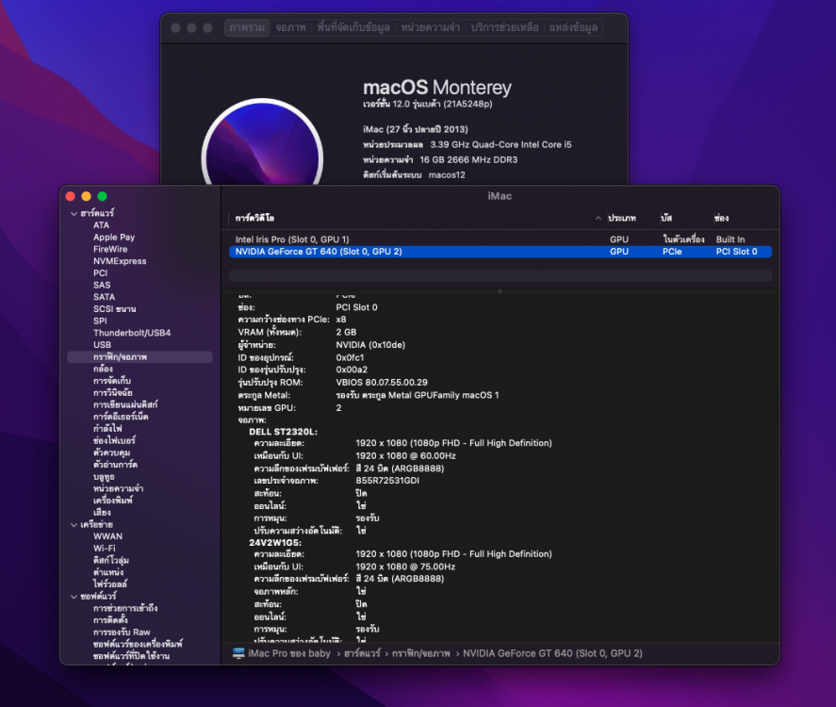Select ซอฟต์แวร์ที่ปิดใช้งาน in the sidebar

point(131,656)
